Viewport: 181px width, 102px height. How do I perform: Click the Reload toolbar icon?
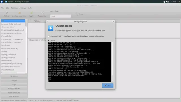[7, 12]
